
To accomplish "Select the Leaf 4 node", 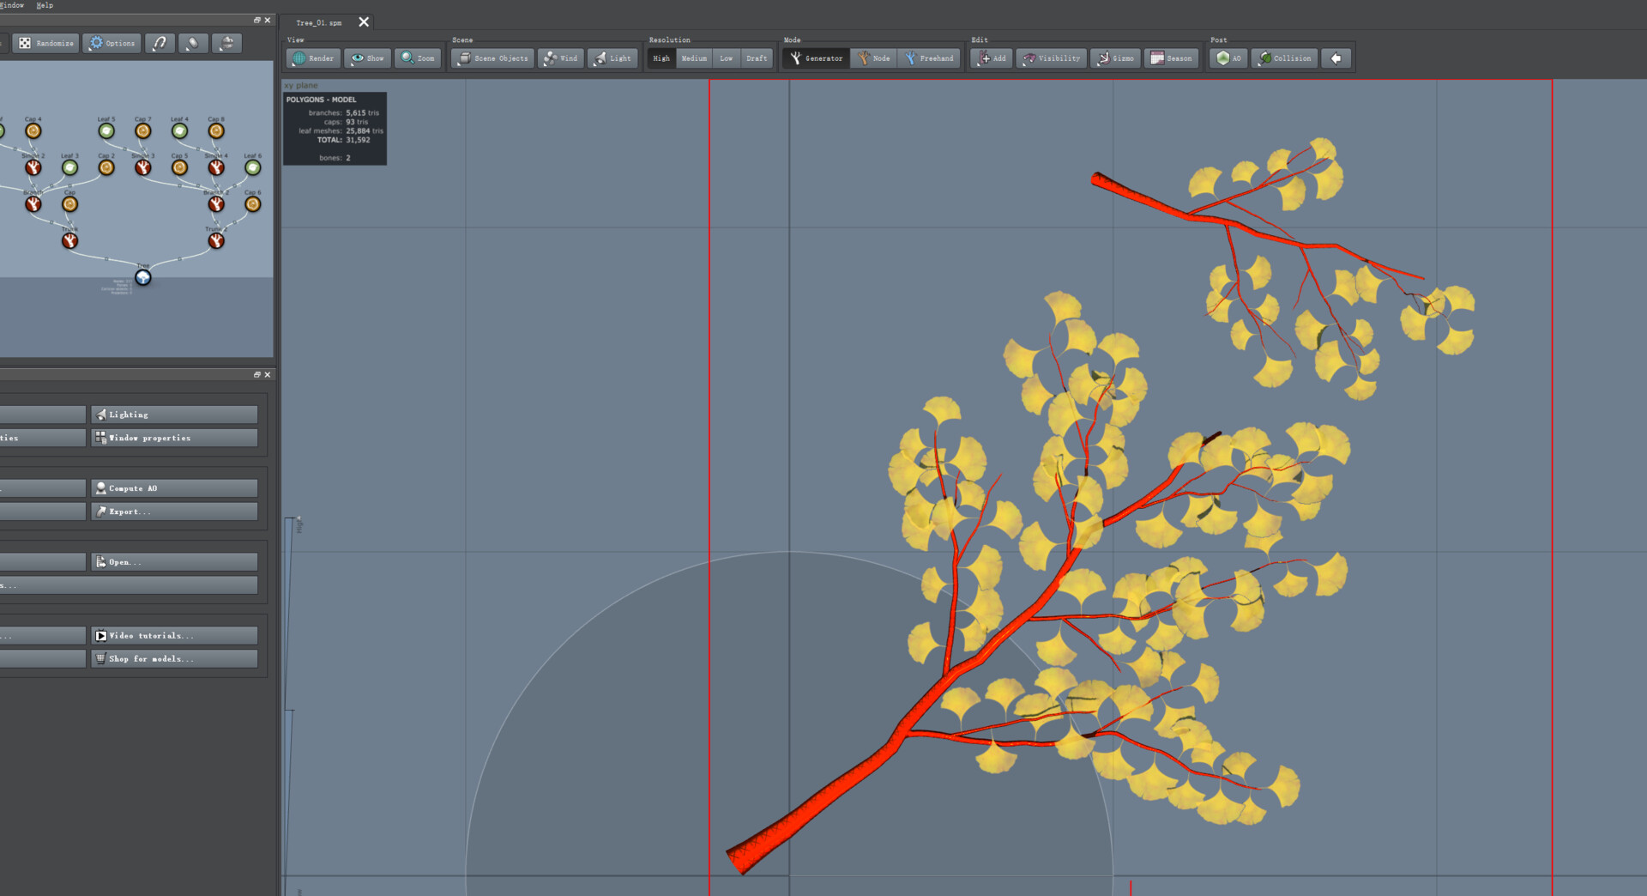I will (x=179, y=130).
